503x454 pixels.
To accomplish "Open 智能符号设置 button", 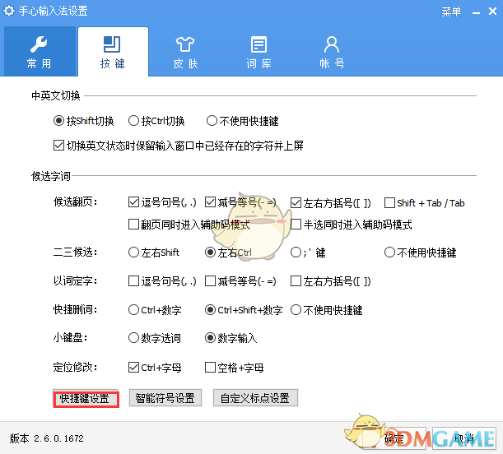I will (x=165, y=398).
